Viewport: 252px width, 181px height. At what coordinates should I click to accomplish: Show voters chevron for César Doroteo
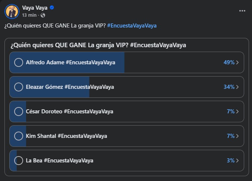pos(237,111)
